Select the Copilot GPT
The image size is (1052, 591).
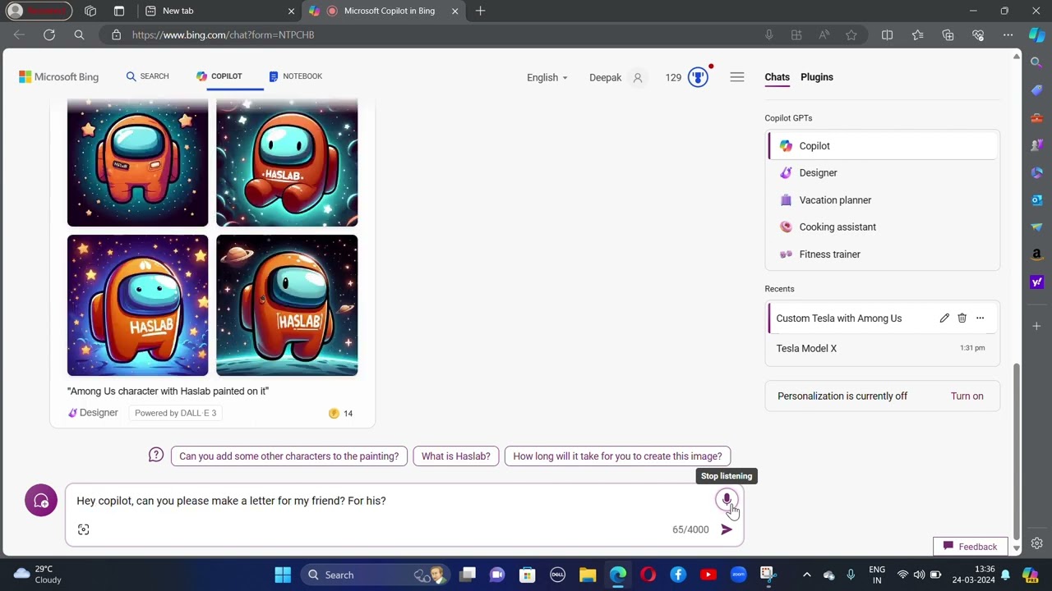[x=883, y=146]
